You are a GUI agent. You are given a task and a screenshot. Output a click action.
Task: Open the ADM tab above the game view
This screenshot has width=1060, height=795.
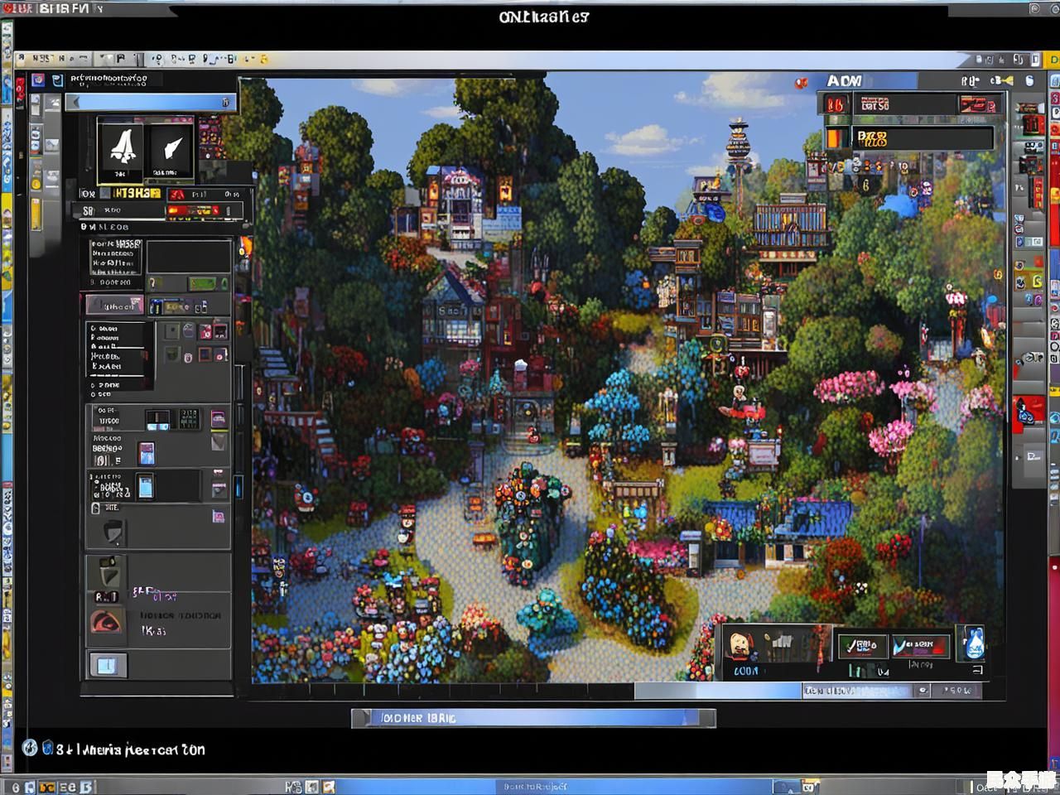[x=845, y=81]
